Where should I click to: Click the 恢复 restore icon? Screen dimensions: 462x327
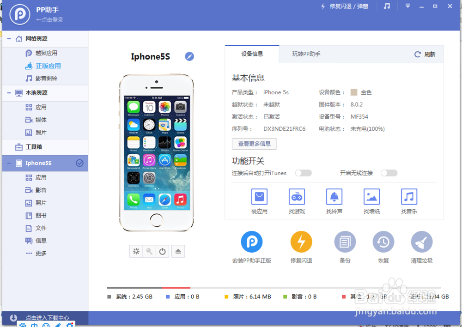[383, 242]
